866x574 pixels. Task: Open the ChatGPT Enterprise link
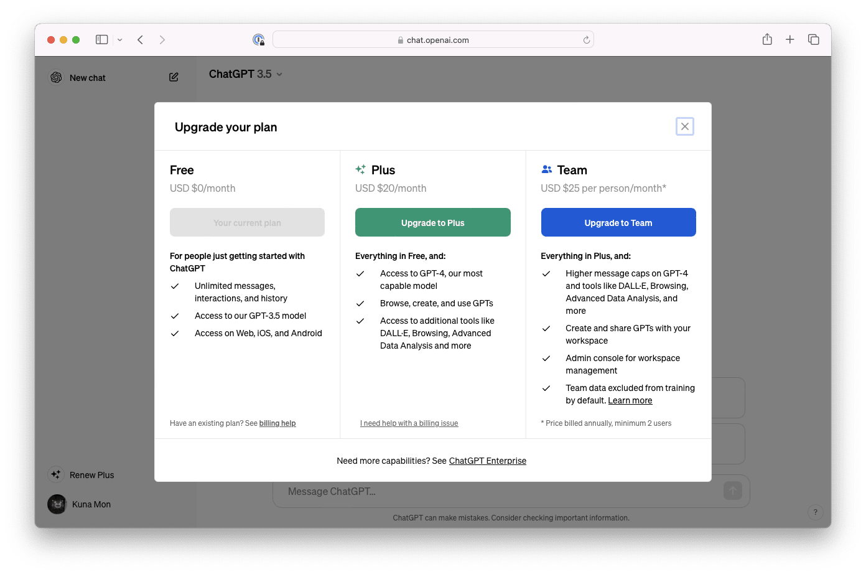pyautogui.click(x=488, y=461)
